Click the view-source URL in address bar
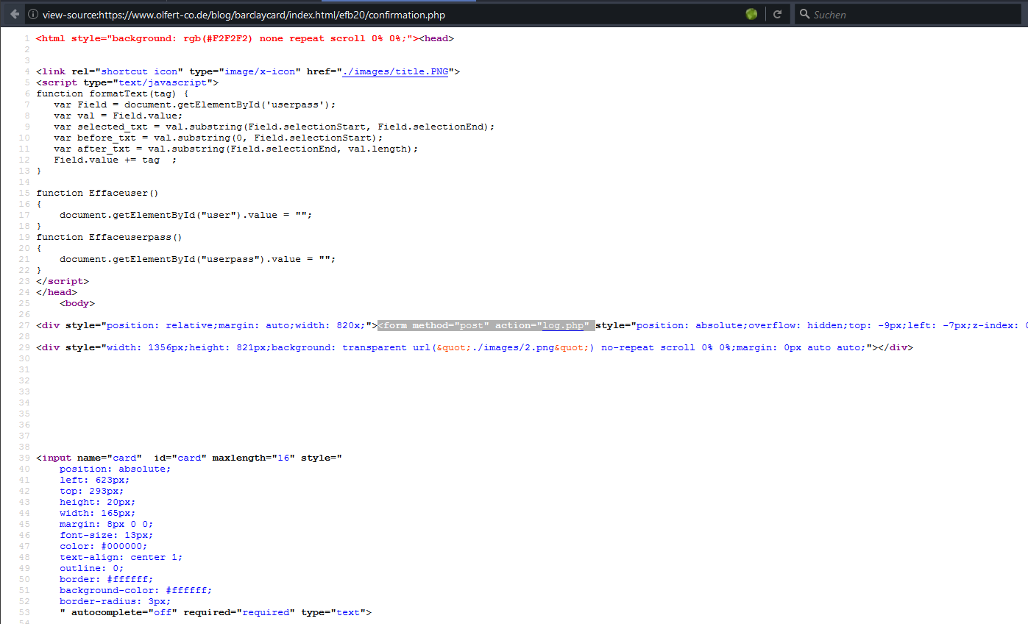The height and width of the screenshot is (624, 1028). coord(244,15)
